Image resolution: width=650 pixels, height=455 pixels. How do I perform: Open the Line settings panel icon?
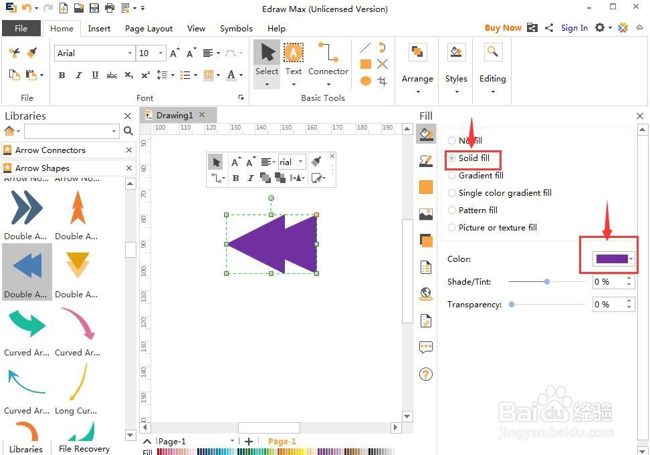(426, 160)
